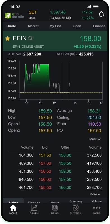
Task: Tap the +0.50 (+0.32%) change text
Action: tap(87, 47)
